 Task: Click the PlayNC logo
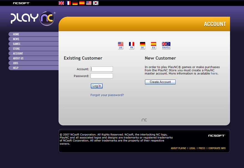33,18
